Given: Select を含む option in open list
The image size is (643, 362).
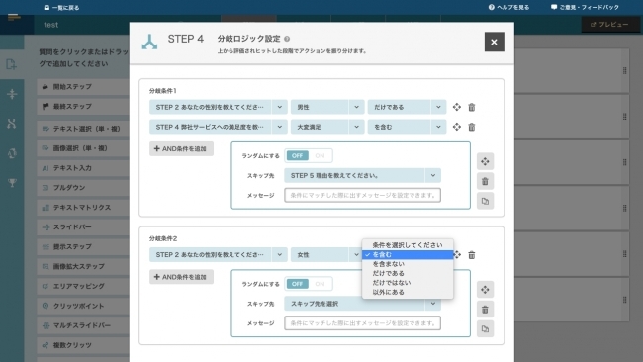Looking at the screenshot, I should (408, 254).
